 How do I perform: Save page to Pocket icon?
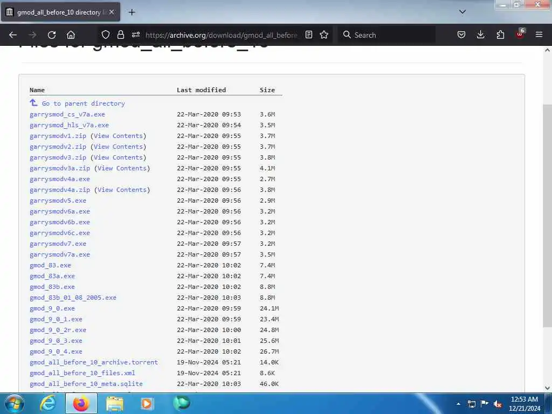coord(461,34)
